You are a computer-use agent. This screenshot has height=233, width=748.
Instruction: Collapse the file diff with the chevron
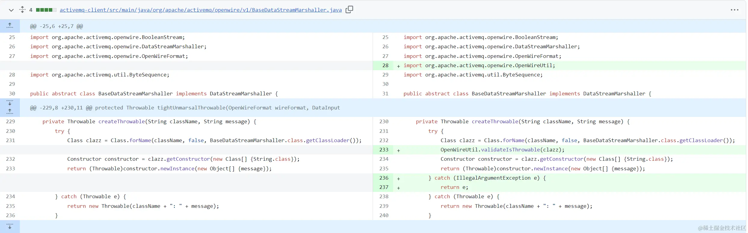(x=11, y=10)
